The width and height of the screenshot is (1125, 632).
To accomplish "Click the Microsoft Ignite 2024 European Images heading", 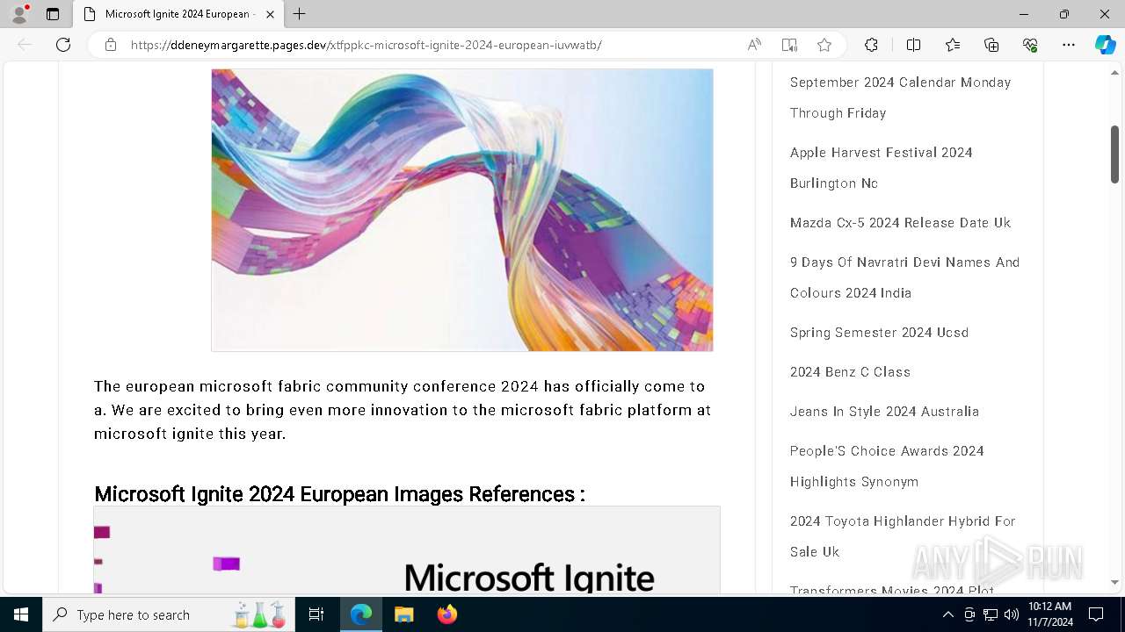I will (339, 494).
